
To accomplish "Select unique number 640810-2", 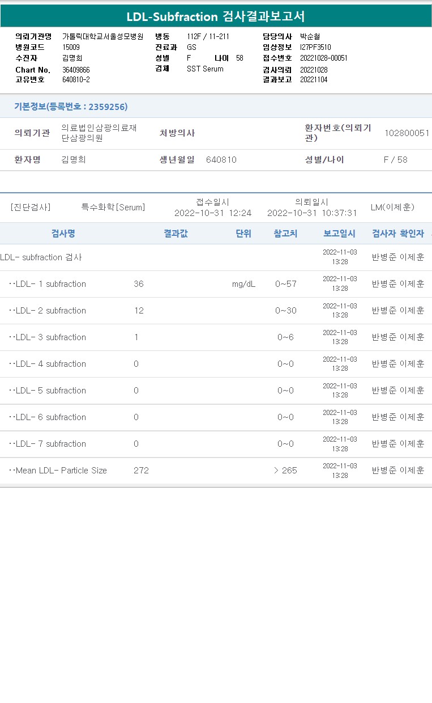I will [76, 79].
